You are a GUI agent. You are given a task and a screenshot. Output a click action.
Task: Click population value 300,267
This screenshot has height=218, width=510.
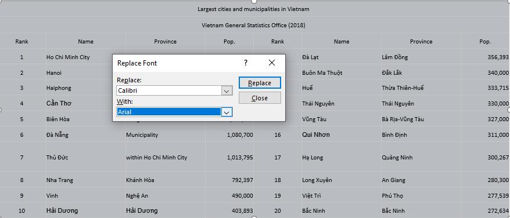(498, 158)
